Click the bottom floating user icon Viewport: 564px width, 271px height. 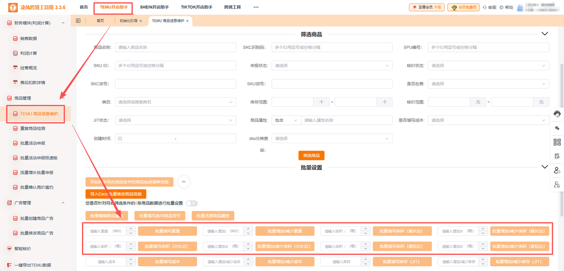pos(557,184)
